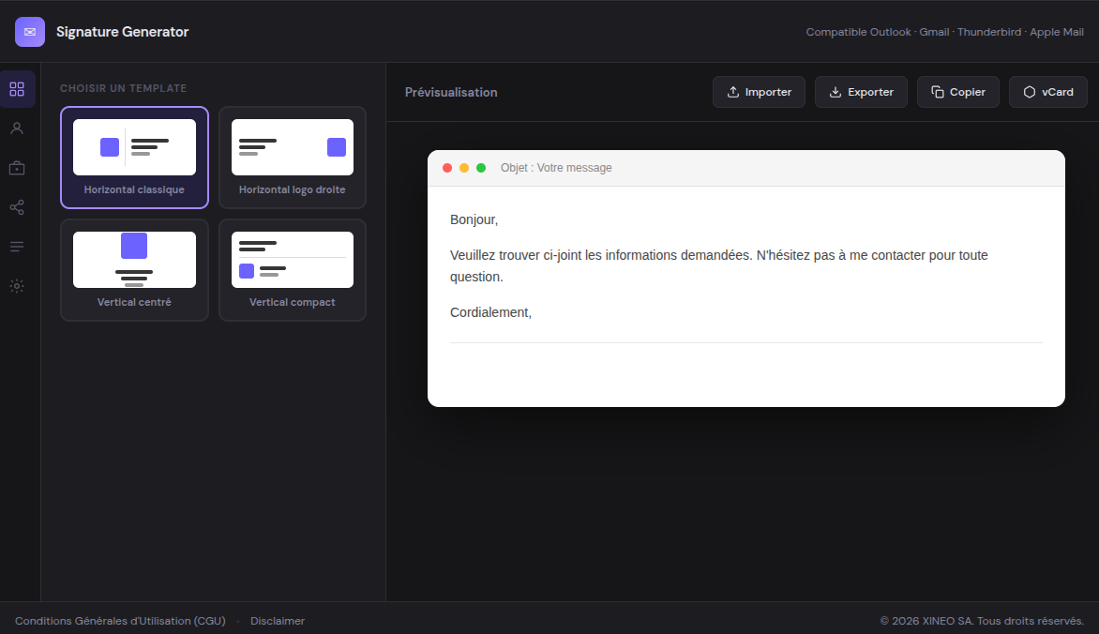This screenshot has height=634, width=1099.
Task: Open the Disclaimer link
Action: click(x=278, y=621)
